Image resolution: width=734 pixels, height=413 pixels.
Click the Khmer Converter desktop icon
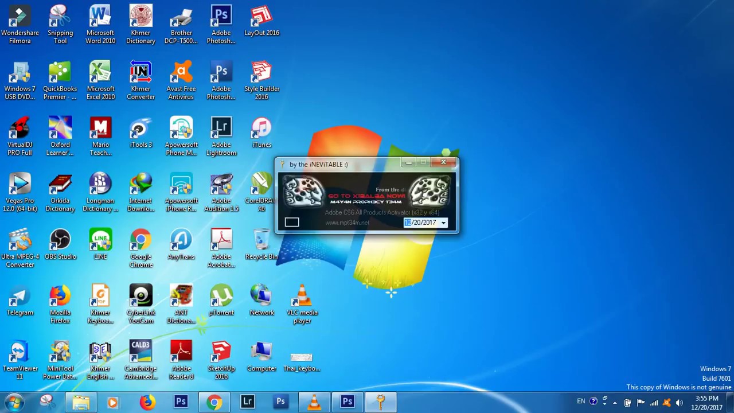click(x=140, y=81)
